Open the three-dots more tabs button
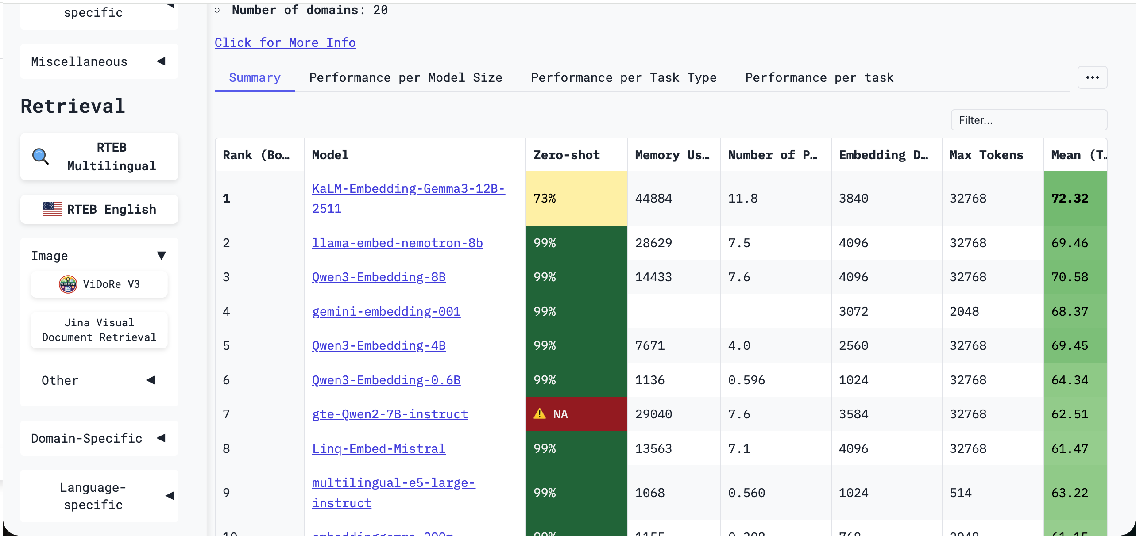 1092,77
